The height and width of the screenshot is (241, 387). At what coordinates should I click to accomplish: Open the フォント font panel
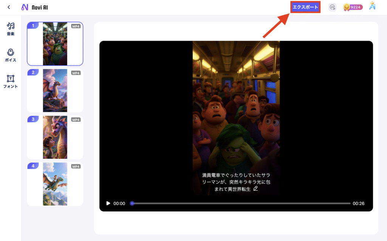pos(11,81)
